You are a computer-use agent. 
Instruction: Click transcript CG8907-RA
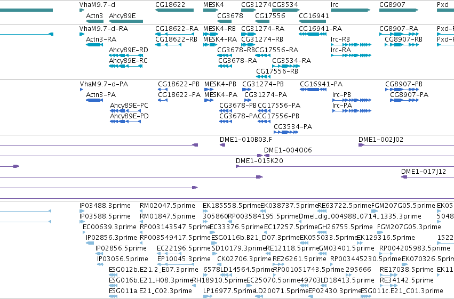pos(399,34)
